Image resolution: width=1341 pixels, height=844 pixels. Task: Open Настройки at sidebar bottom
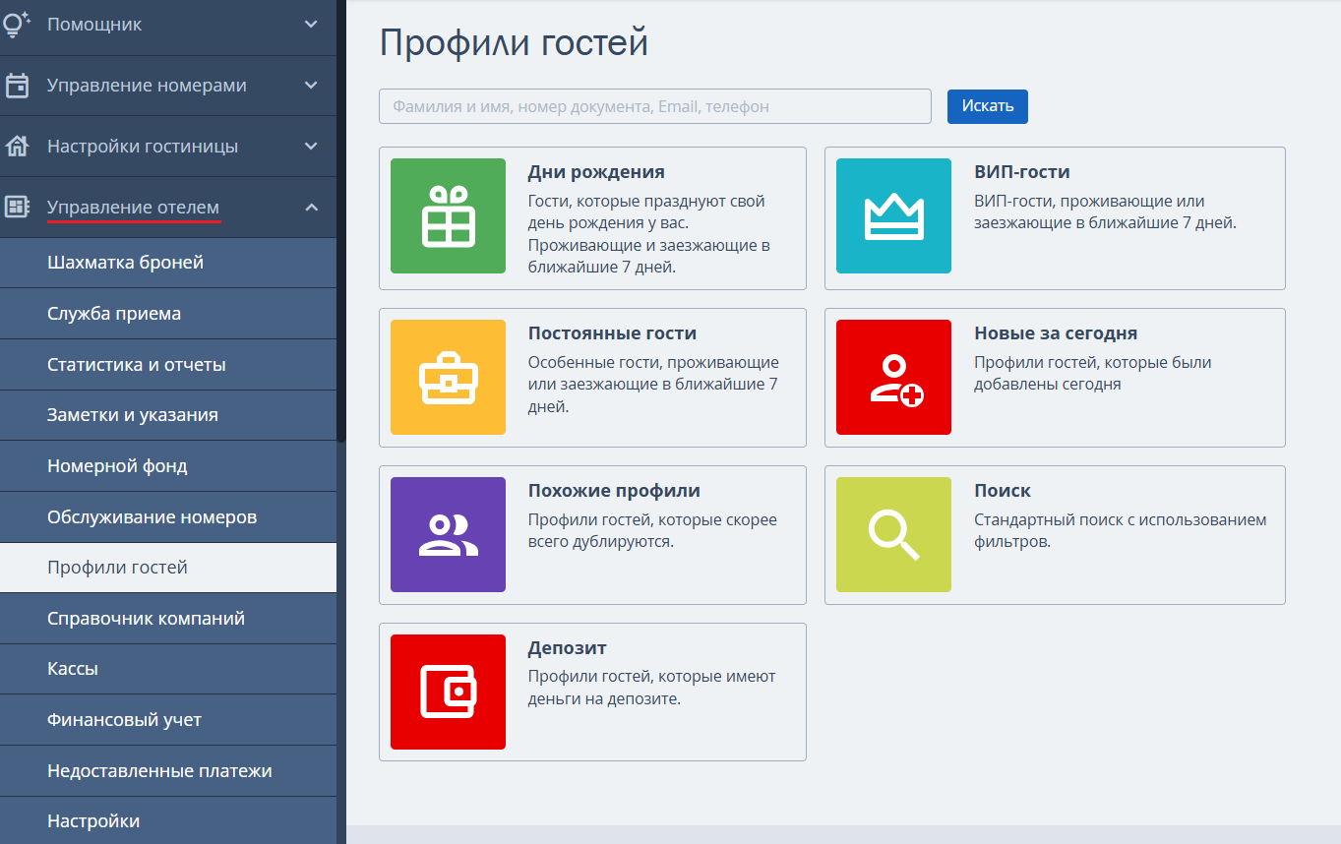168,821
